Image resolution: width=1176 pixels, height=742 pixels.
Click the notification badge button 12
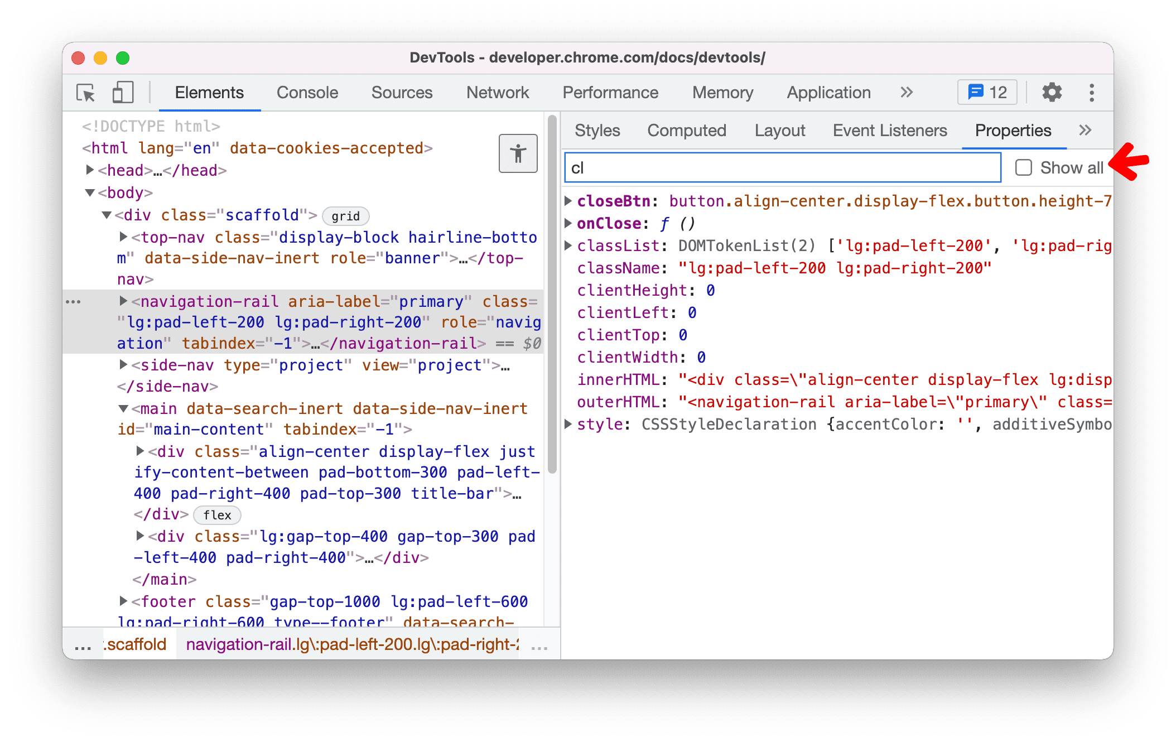point(985,92)
